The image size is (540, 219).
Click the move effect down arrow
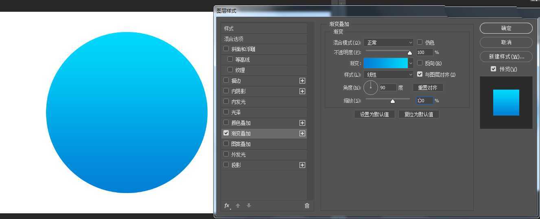point(249,206)
